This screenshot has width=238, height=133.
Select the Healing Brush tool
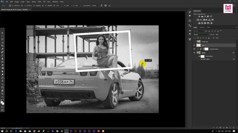click(2, 52)
